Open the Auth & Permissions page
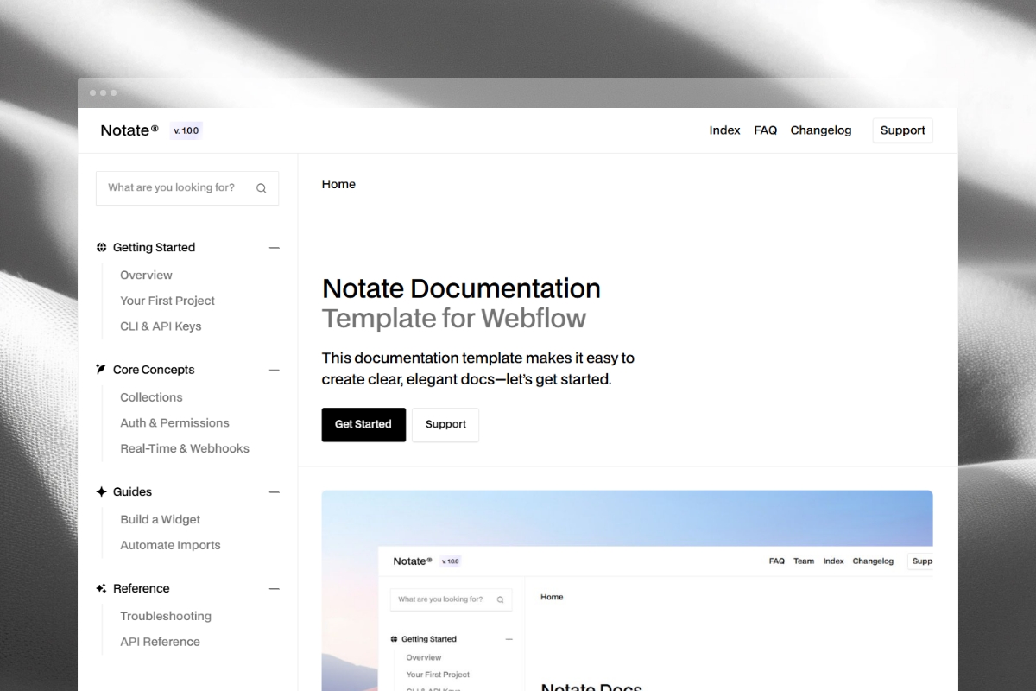The height and width of the screenshot is (691, 1036). pyautogui.click(x=174, y=422)
